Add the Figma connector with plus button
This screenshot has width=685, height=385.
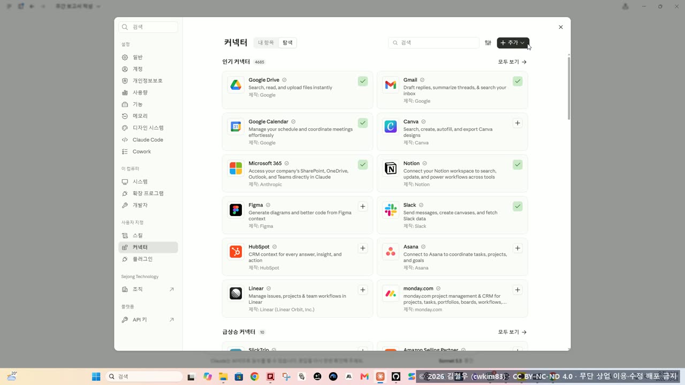click(363, 206)
